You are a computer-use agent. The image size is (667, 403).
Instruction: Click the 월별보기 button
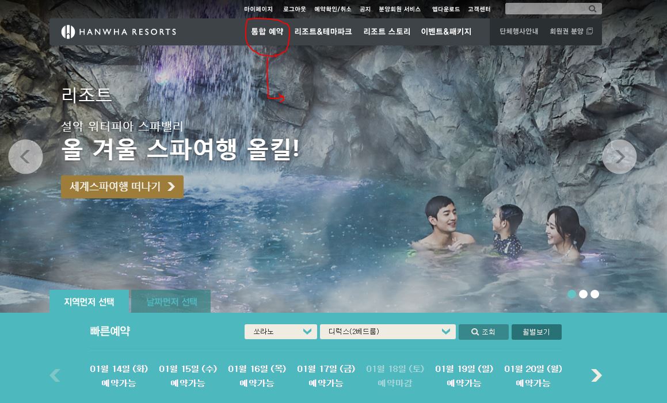click(x=536, y=332)
